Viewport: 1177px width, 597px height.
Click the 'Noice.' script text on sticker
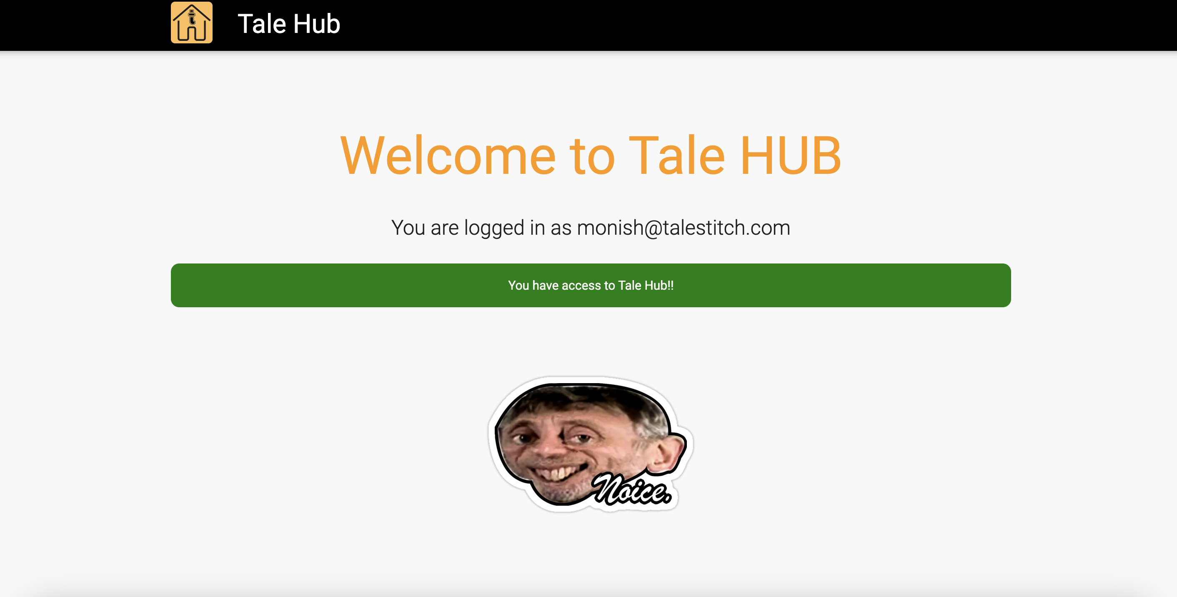pyautogui.click(x=632, y=489)
